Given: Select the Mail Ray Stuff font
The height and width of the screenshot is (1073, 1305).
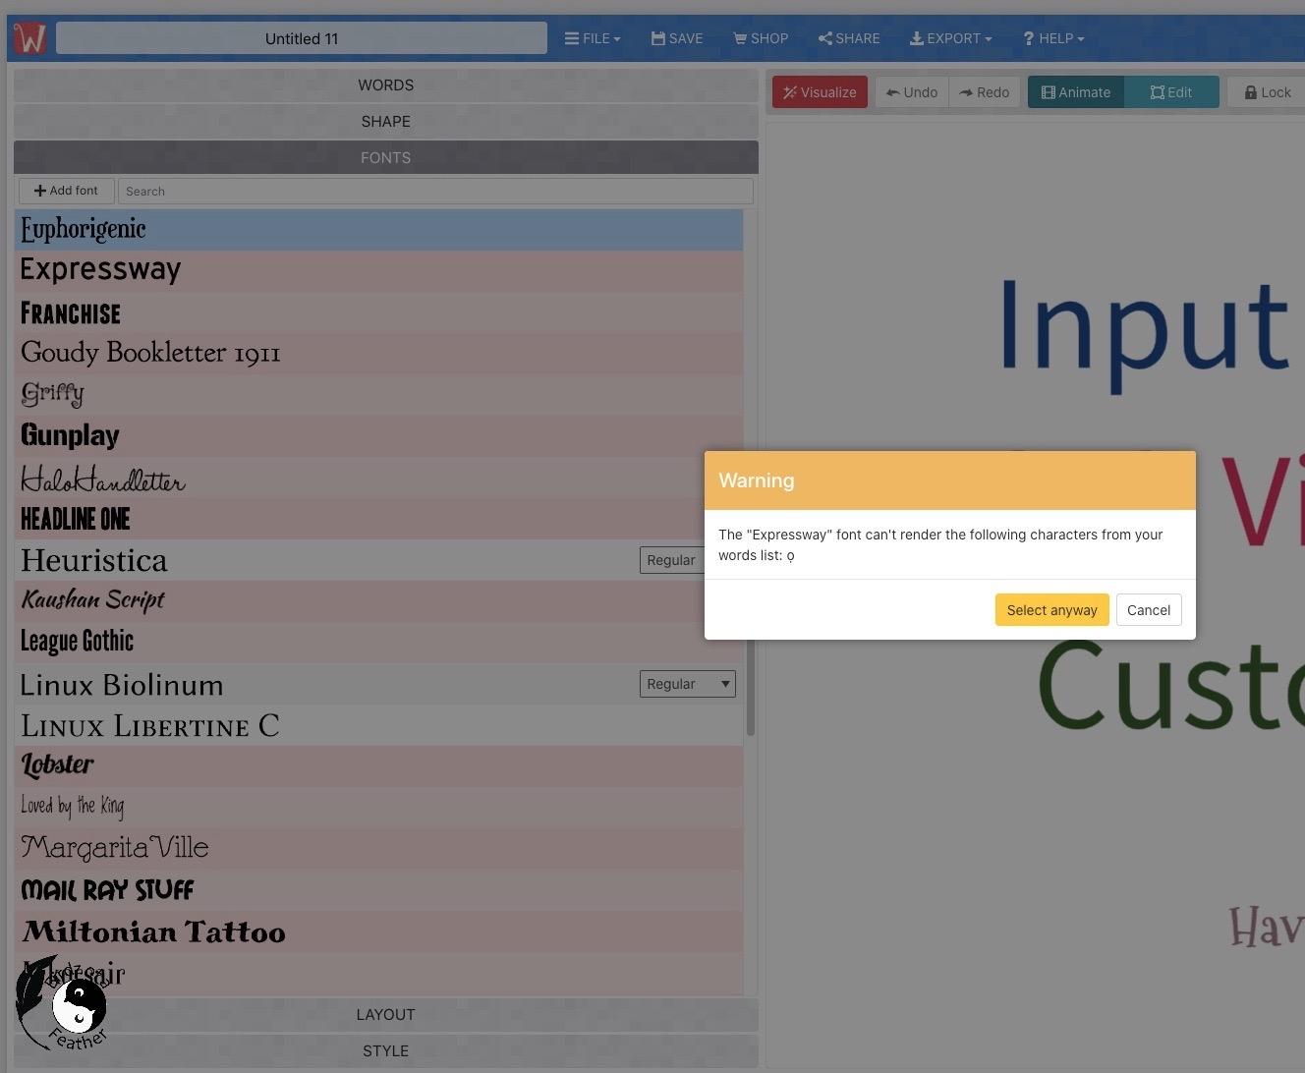Looking at the screenshot, I should tap(378, 890).
